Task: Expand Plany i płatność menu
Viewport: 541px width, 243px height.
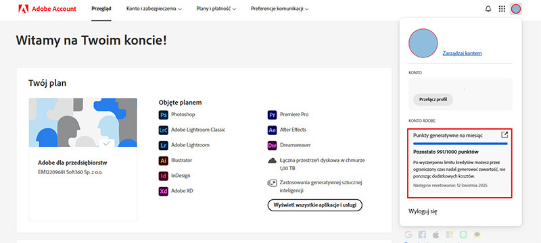Action: coord(216,9)
